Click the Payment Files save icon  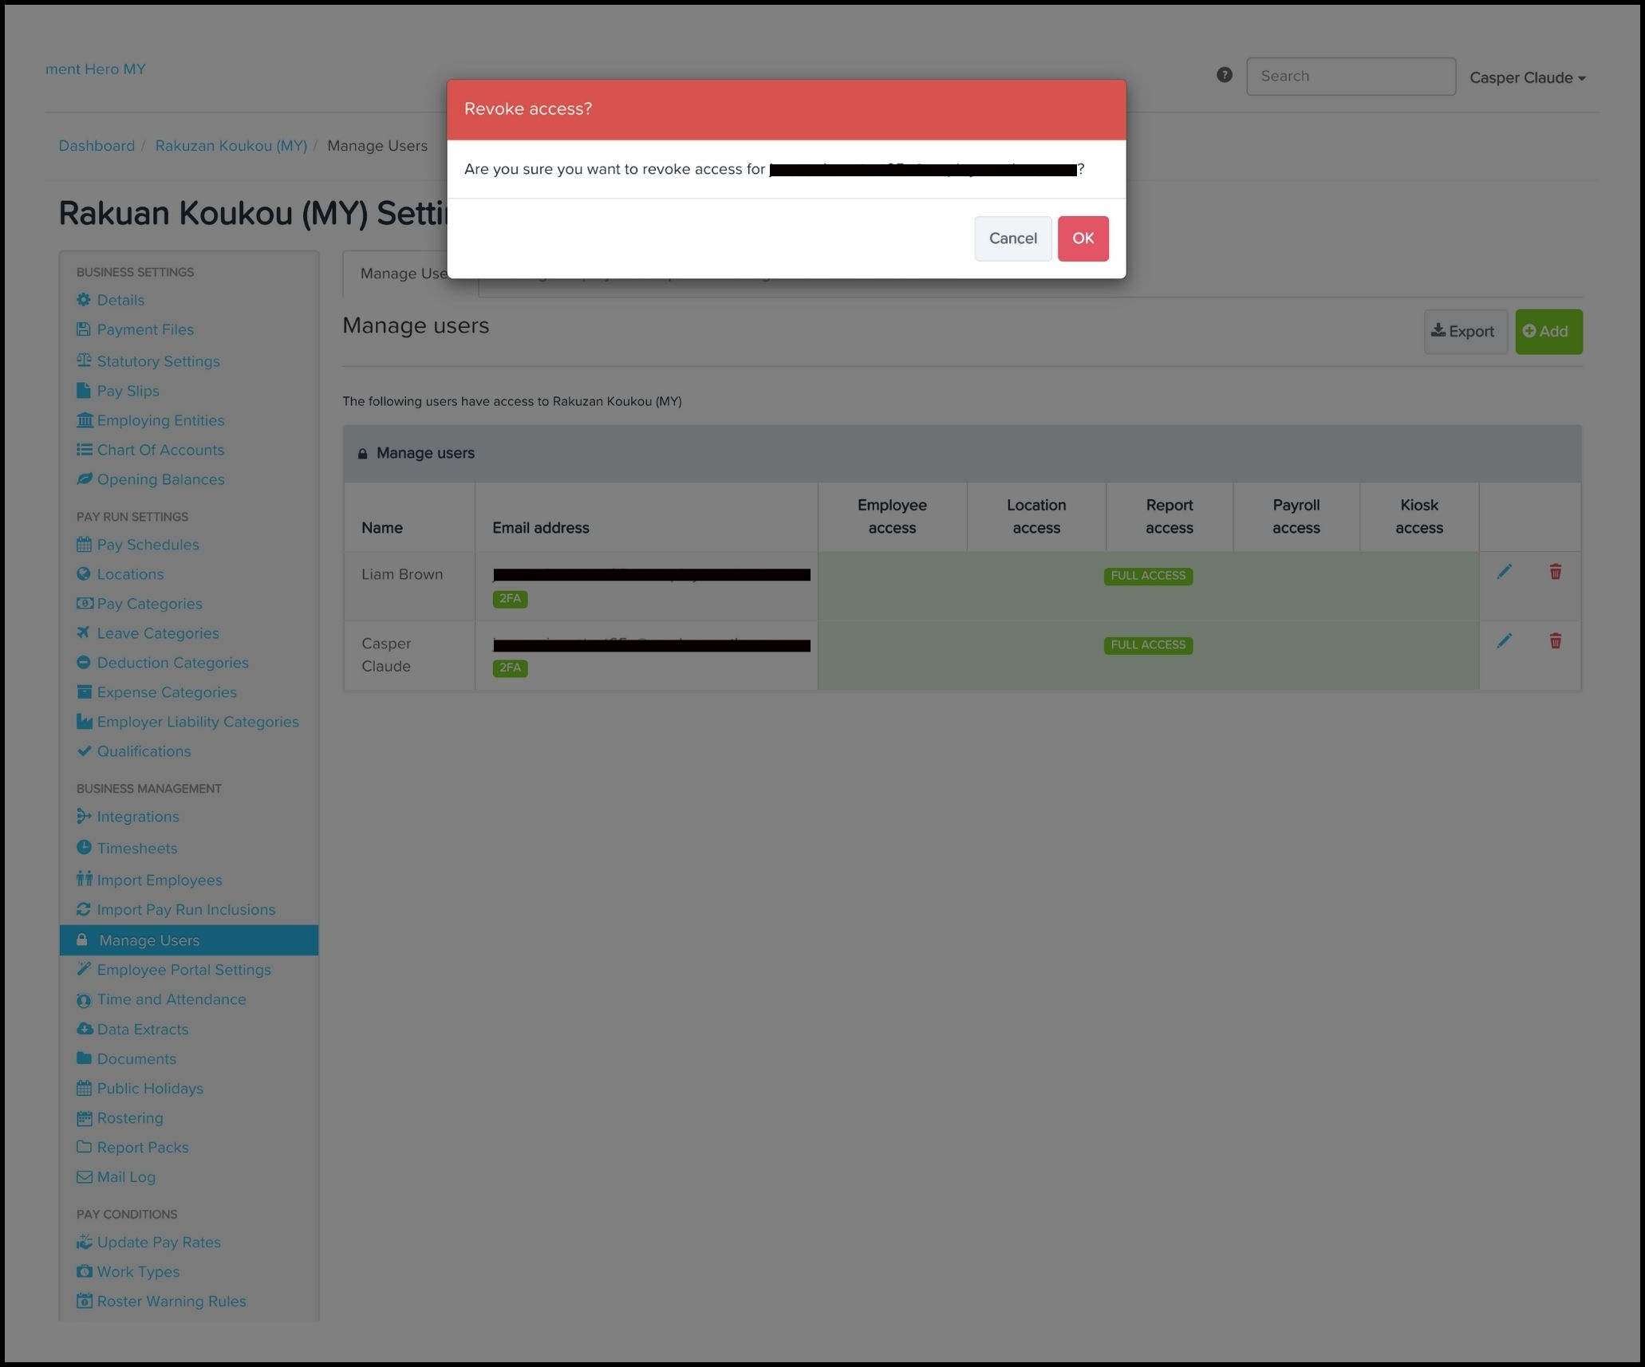coord(84,329)
